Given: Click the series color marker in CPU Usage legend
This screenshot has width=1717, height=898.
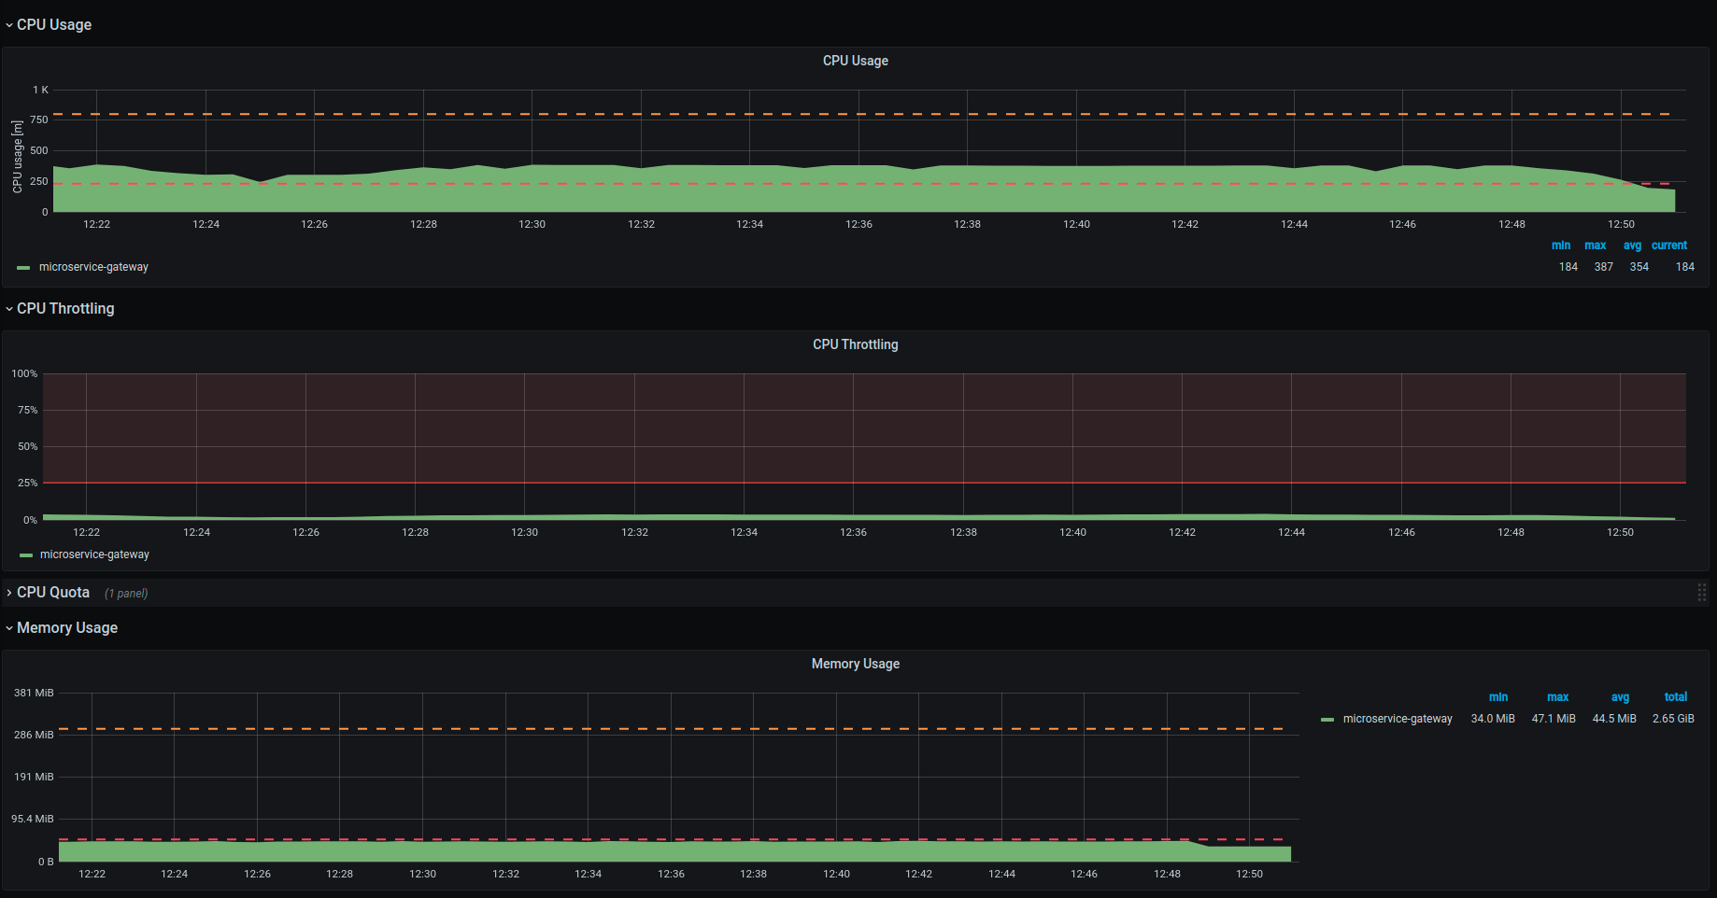Looking at the screenshot, I should [22, 267].
